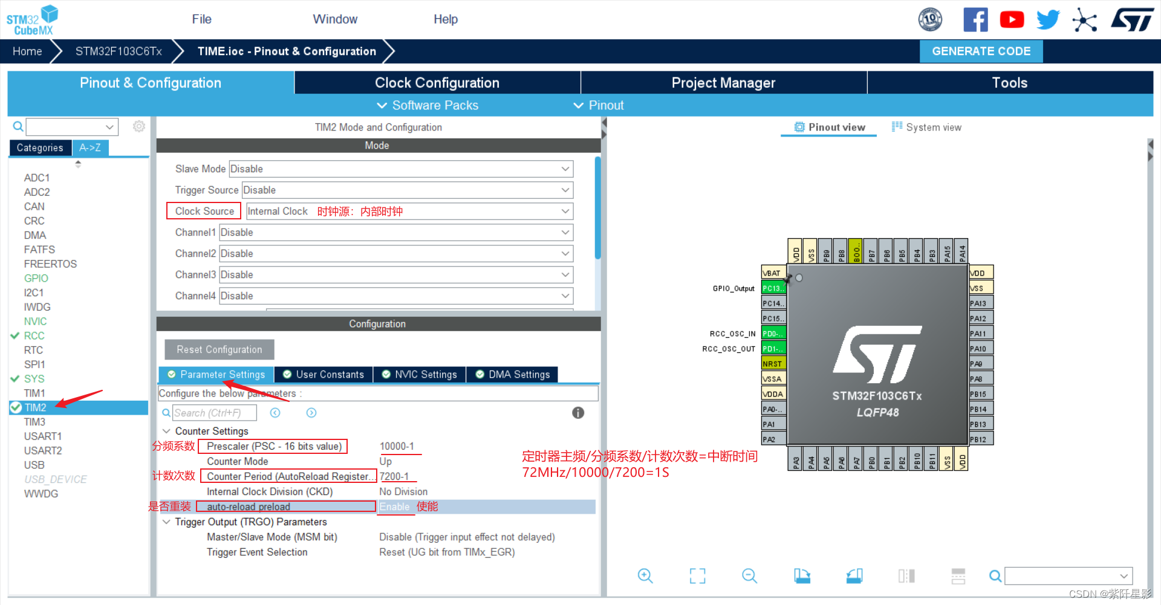This screenshot has width=1161, height=605.
Task: Open the YouTube link icon
Action: pyautogui.click(x=1012, y=20)
